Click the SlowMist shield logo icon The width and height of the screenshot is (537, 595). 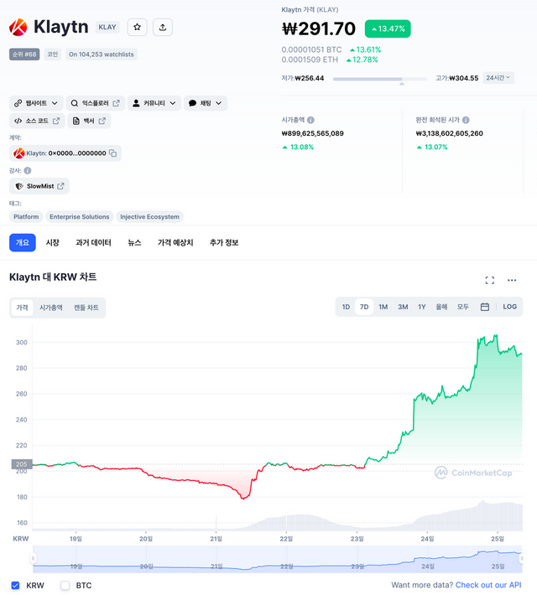(18, 186)
